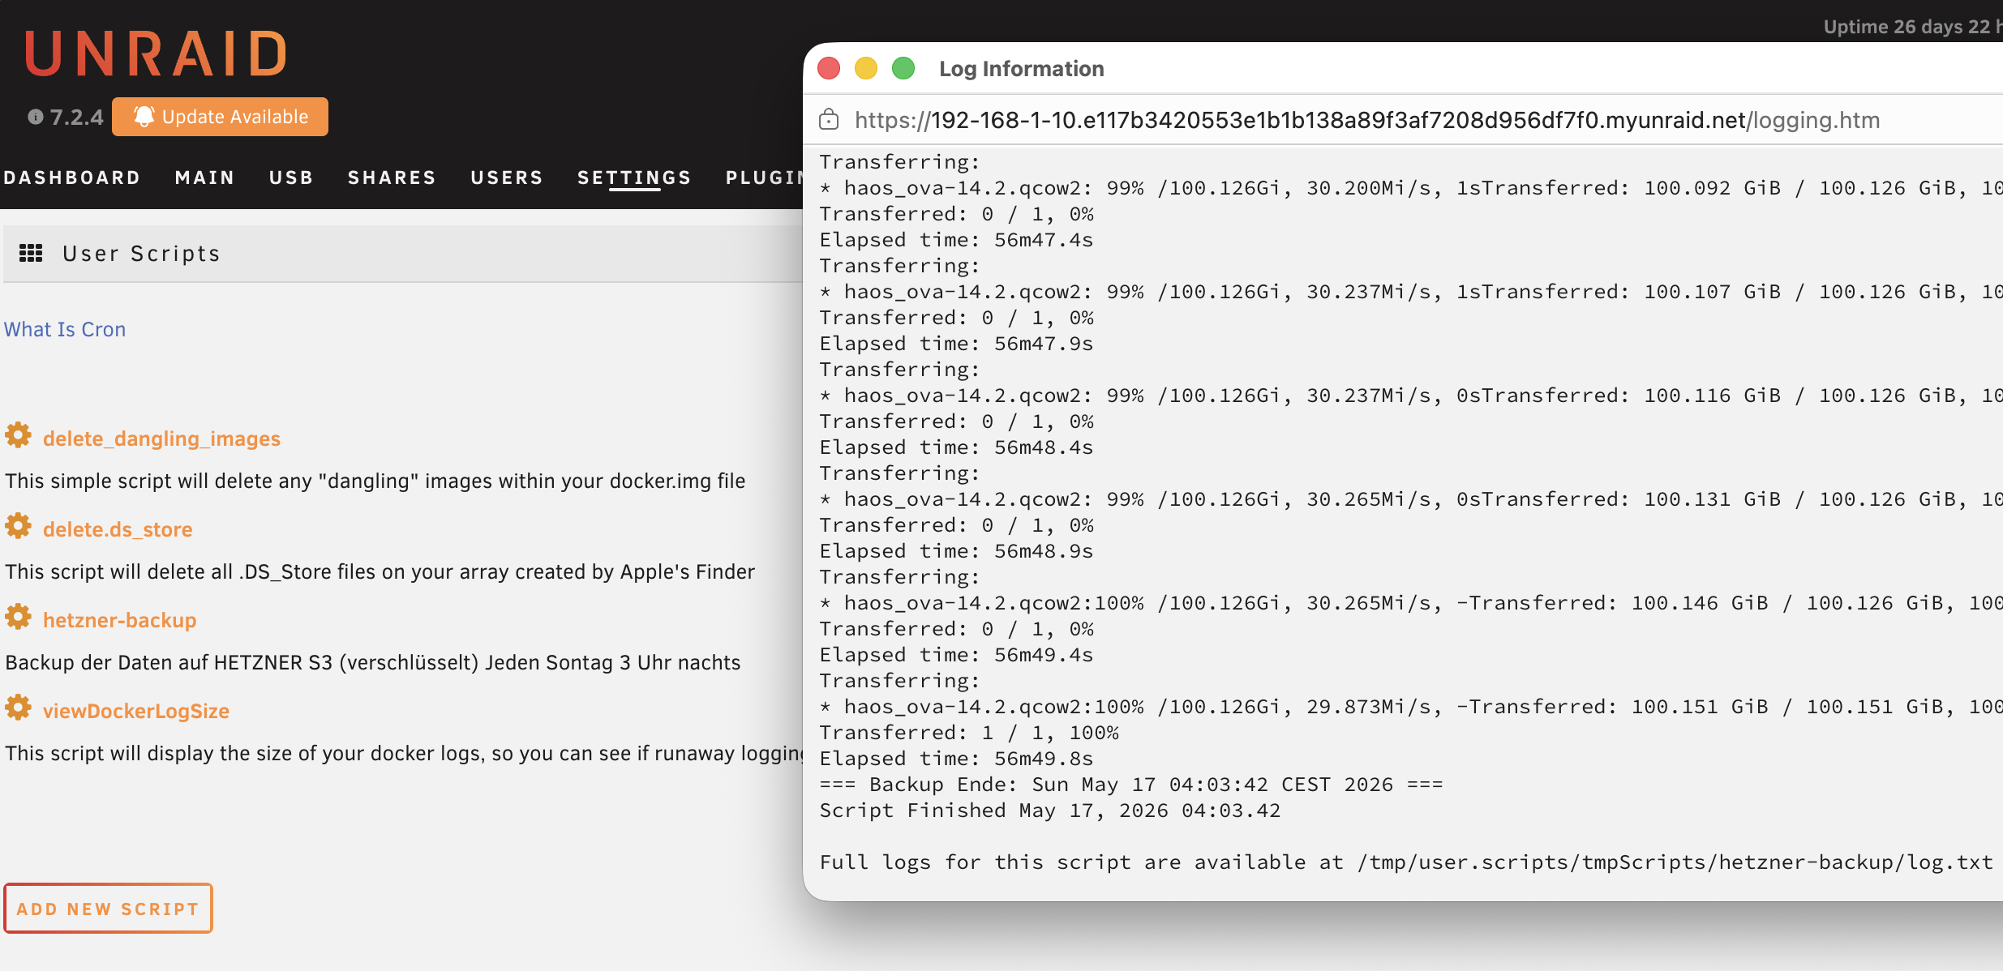Click the log line with 29.873Mi/s transfer rate

pos(1411,707)
